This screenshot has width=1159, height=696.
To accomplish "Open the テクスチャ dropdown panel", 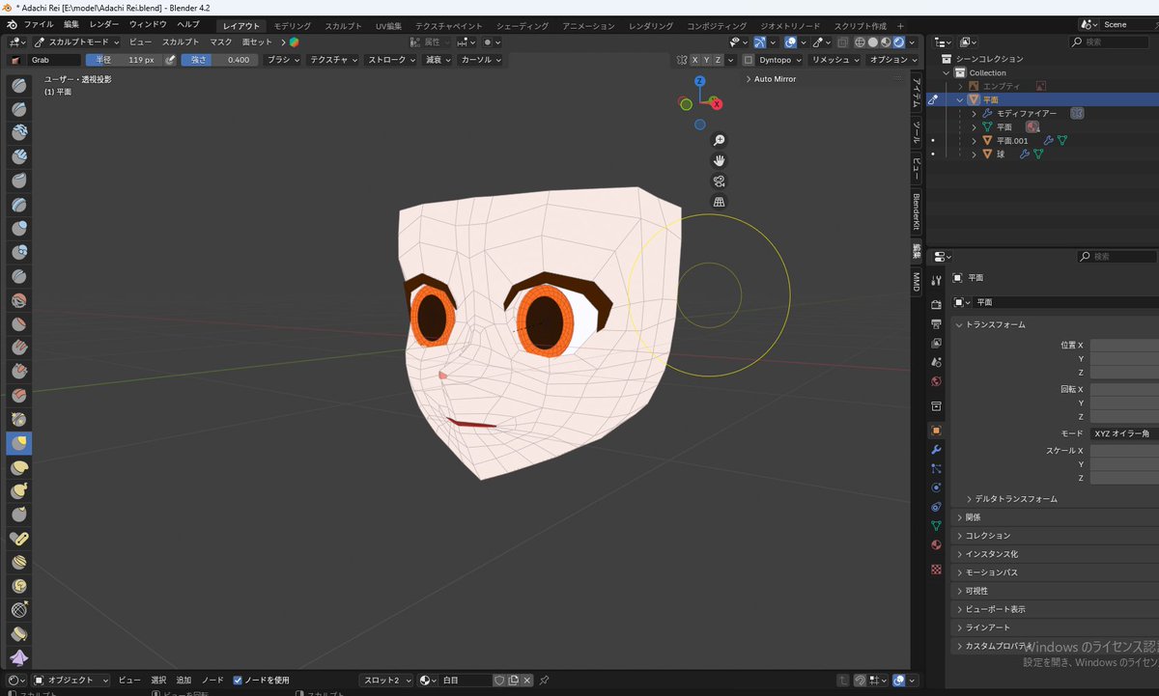I will click(x=334, y=60).
